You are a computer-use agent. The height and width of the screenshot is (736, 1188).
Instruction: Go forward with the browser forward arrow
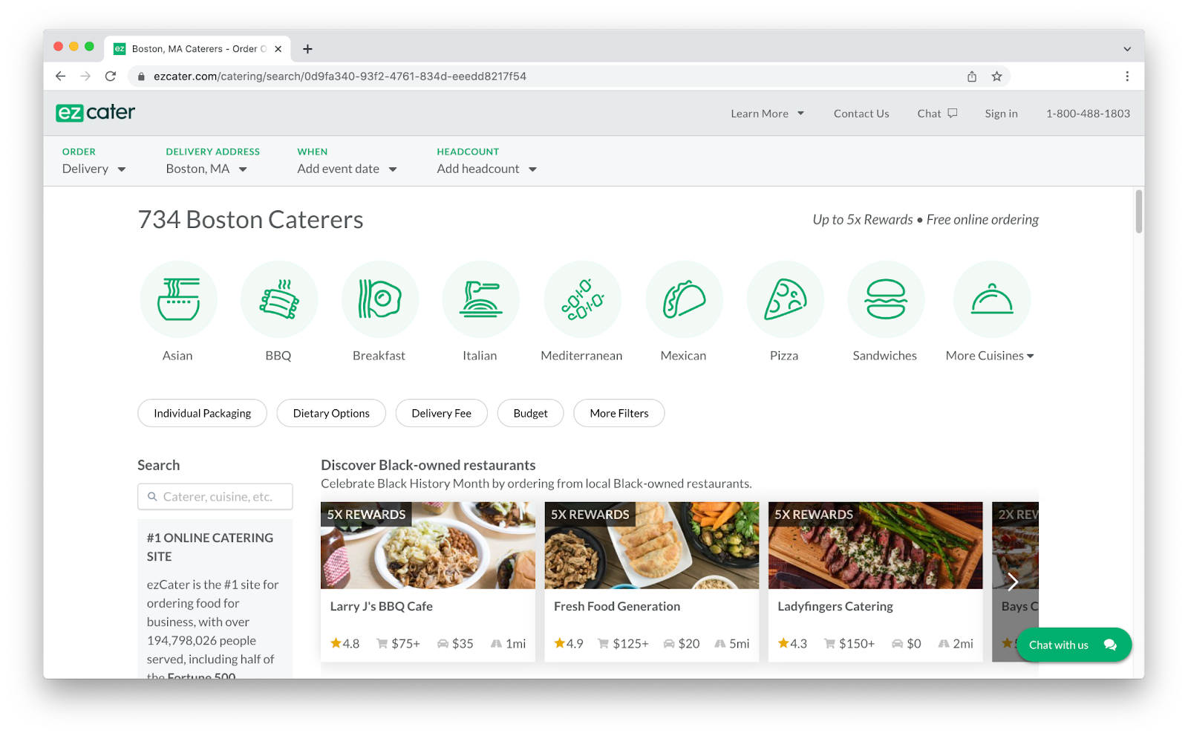(85, 76)
